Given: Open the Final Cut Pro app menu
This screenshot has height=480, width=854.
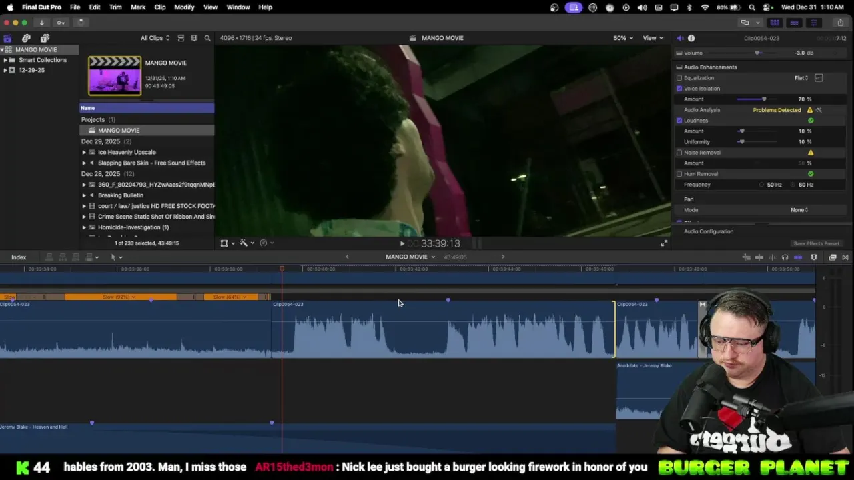Looking at the screenshot, I should coord(41,7).
